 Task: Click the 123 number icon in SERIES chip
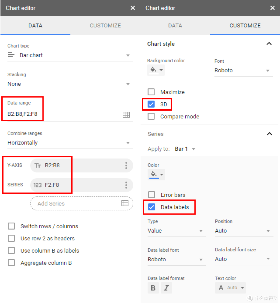point(38,185)
